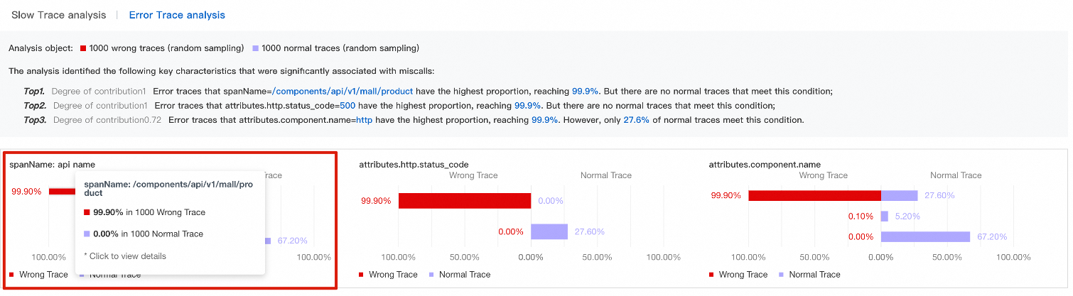Select the red 99.90% bar in component.name chart

click(814, 195)
